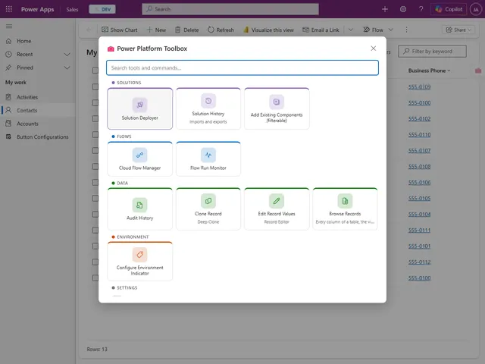The image size is (485, 364).
Task: Select the row checkbox beside 555-0108
Action: click(x=95, y=167)
